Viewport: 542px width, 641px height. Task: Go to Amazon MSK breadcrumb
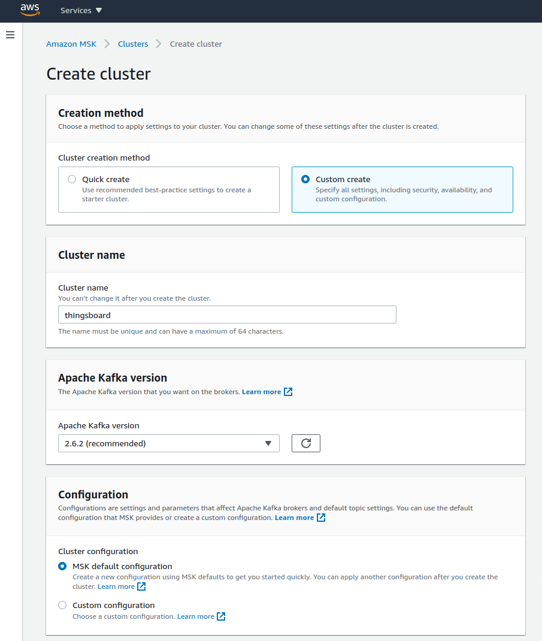71,44
